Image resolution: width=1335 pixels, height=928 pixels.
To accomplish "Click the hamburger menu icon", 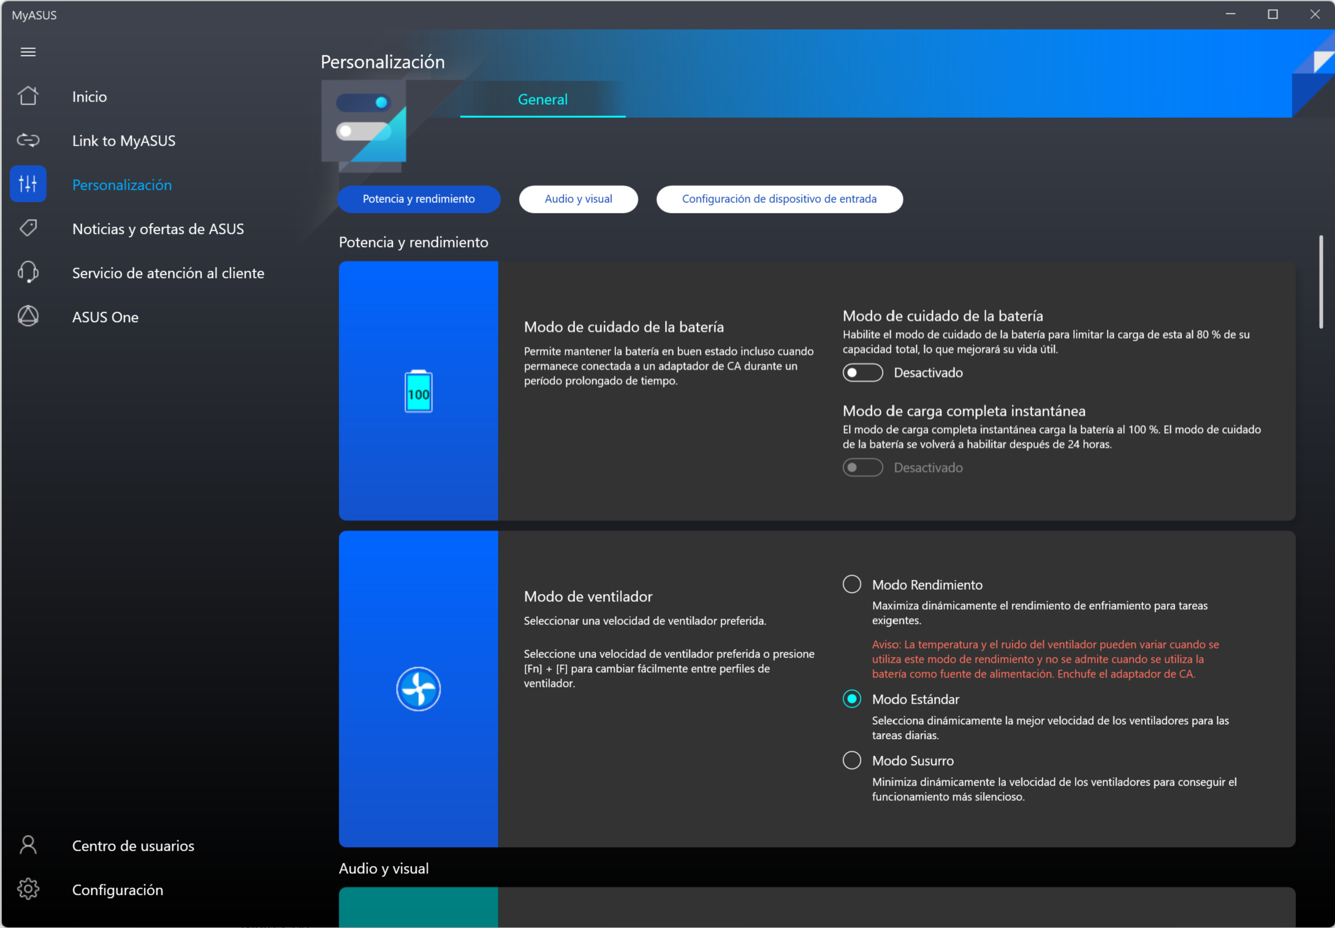I will (28, 52).
